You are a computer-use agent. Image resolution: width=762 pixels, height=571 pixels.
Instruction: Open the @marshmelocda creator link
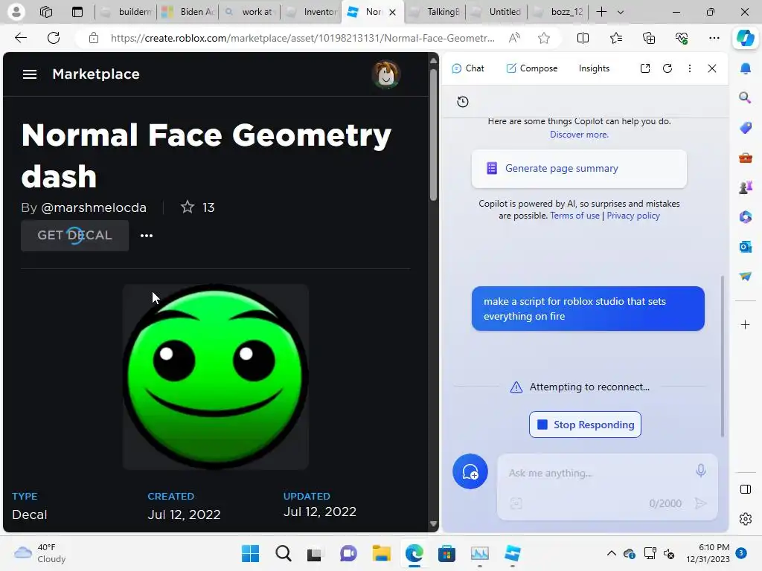tap(94, 207)
